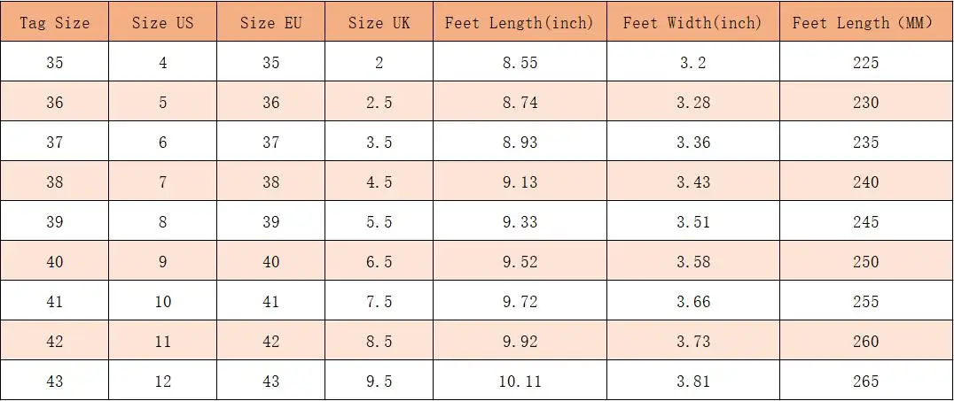The height and width of the screenshot is (401, 954).
Task: Select the 3.28 feet width cell
Action: point(692,103)
